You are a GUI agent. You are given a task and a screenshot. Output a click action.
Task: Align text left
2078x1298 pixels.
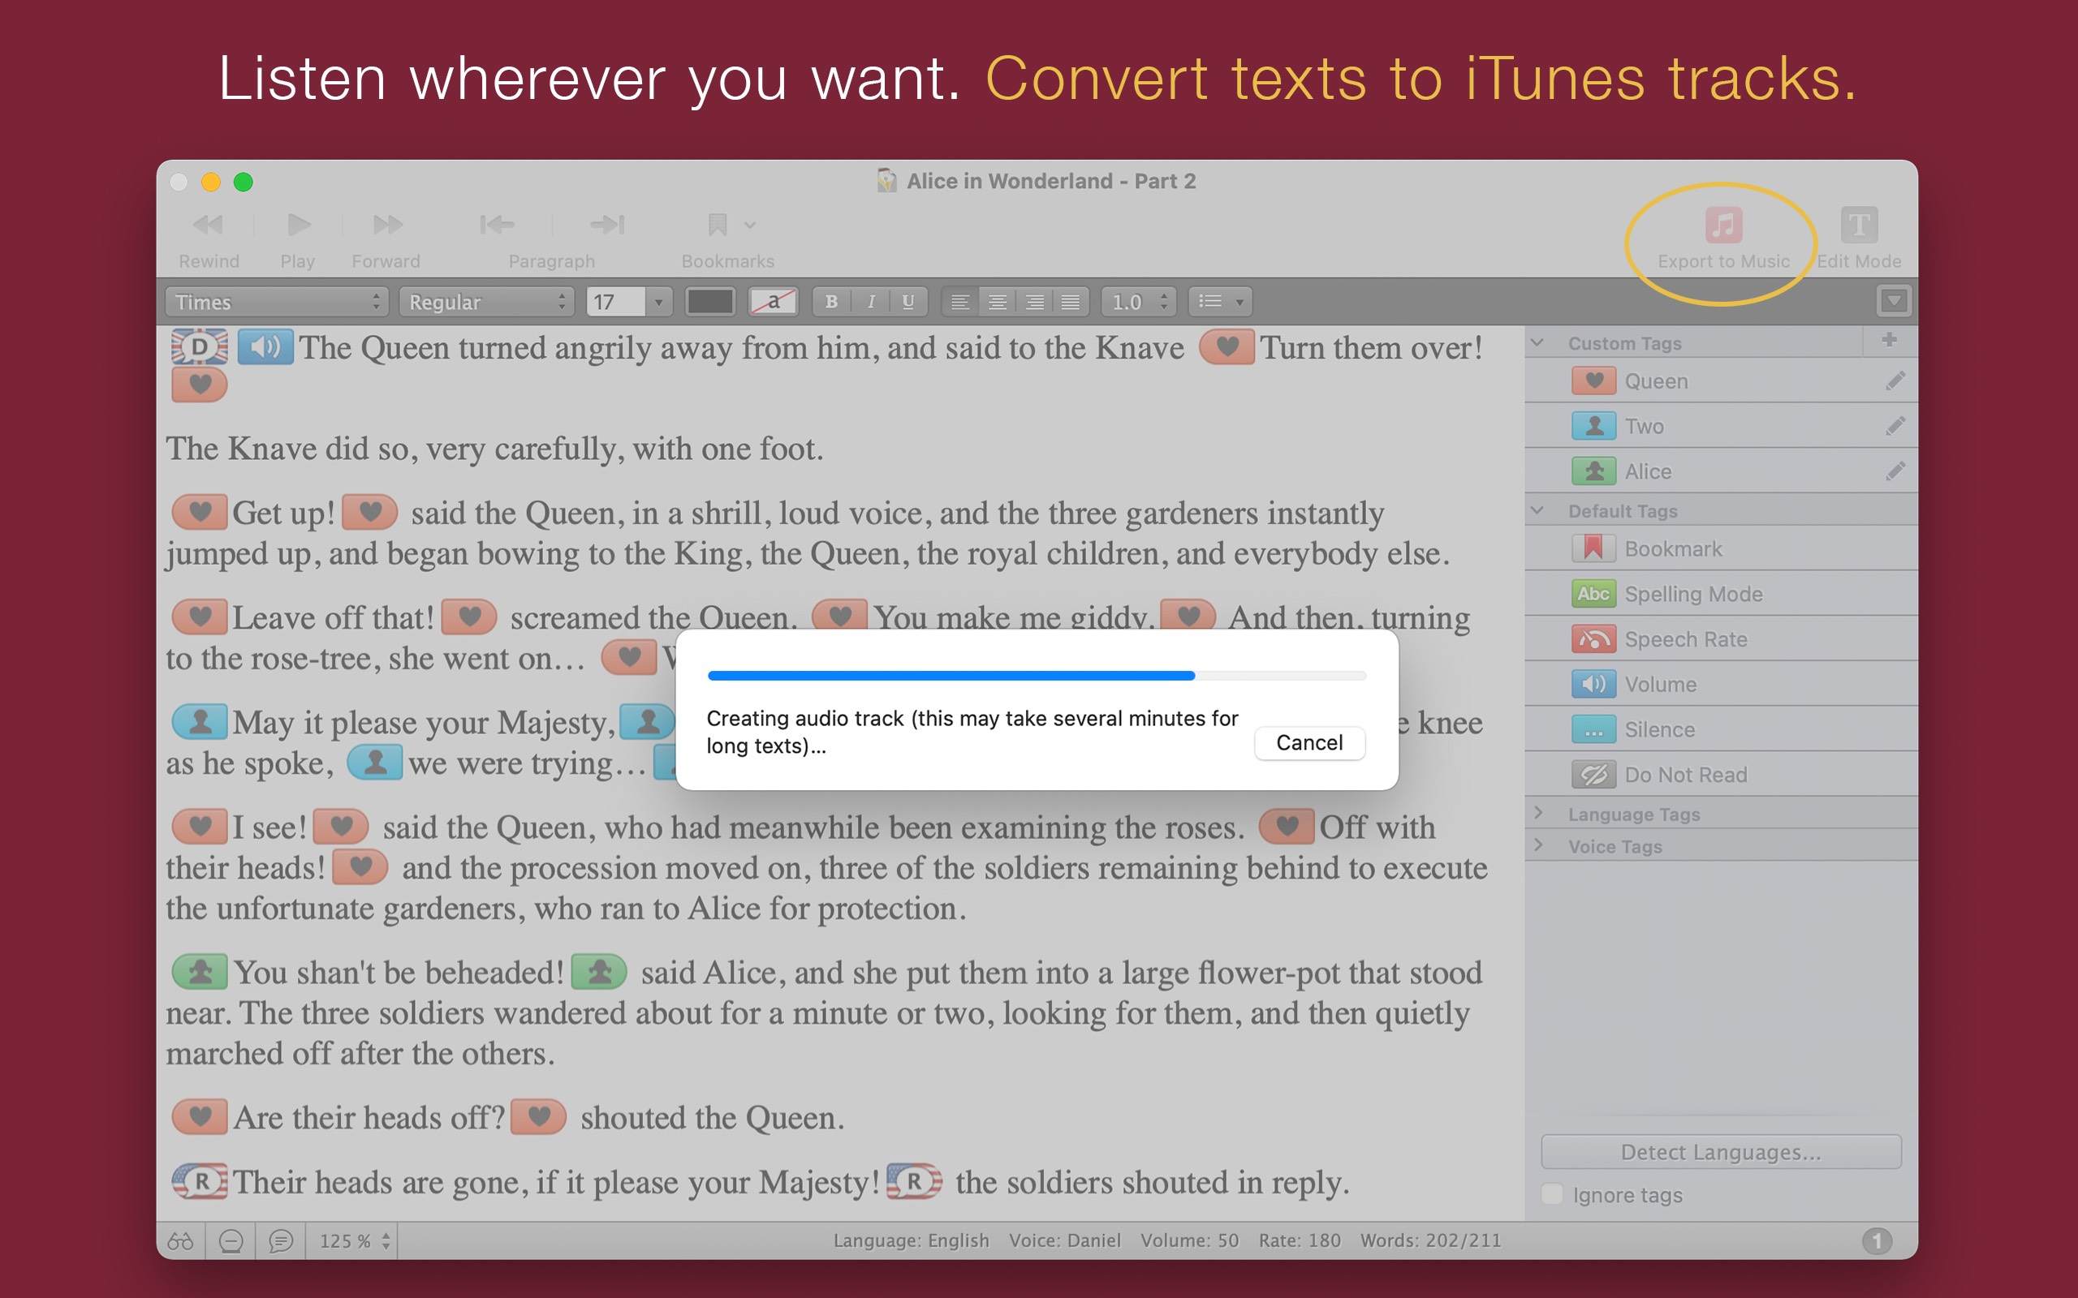(960, 301)
